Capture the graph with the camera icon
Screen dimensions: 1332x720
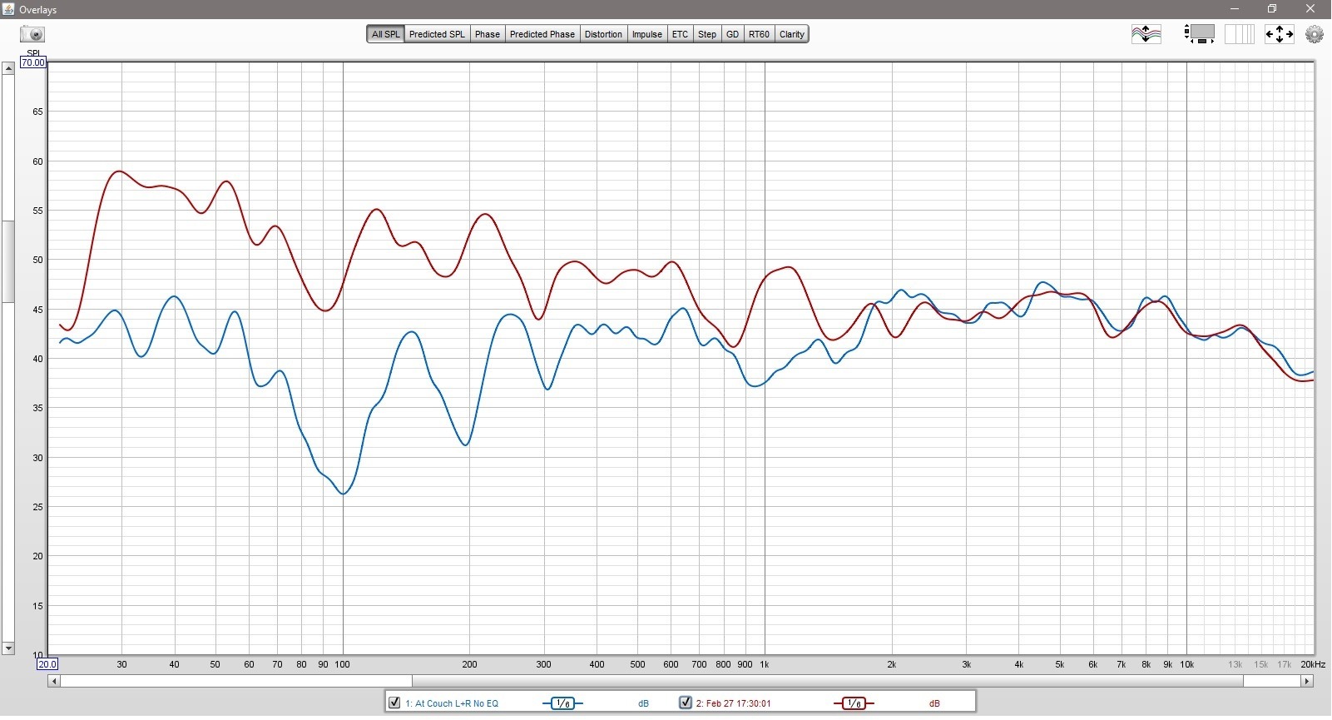click(32, 34)
